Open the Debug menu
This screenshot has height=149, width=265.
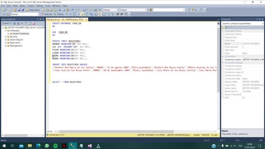[40, 6]
